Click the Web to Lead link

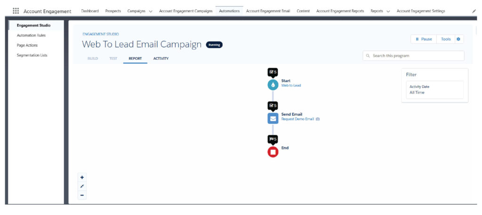[291, 85]
